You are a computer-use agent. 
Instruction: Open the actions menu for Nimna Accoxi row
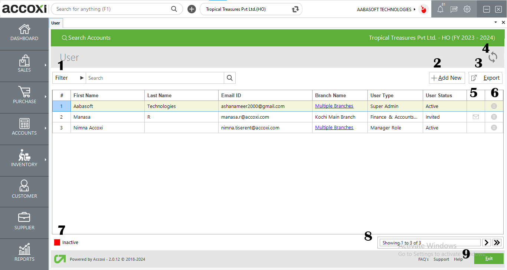494,128
